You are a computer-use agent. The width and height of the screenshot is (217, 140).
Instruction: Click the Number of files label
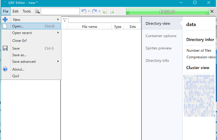tap(199, 50)
